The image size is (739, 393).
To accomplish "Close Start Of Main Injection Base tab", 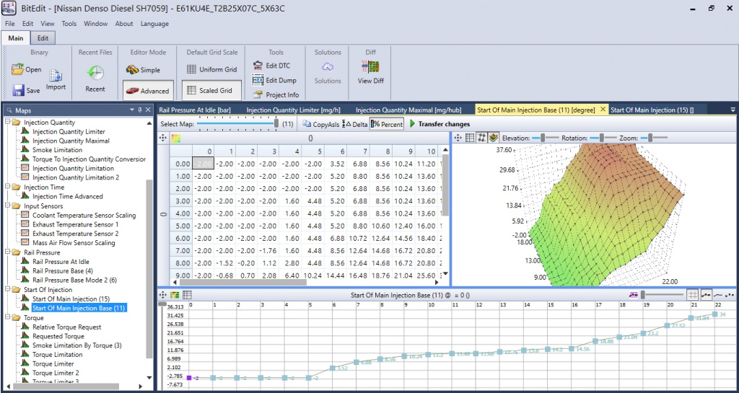I will (x=603, y=110).
